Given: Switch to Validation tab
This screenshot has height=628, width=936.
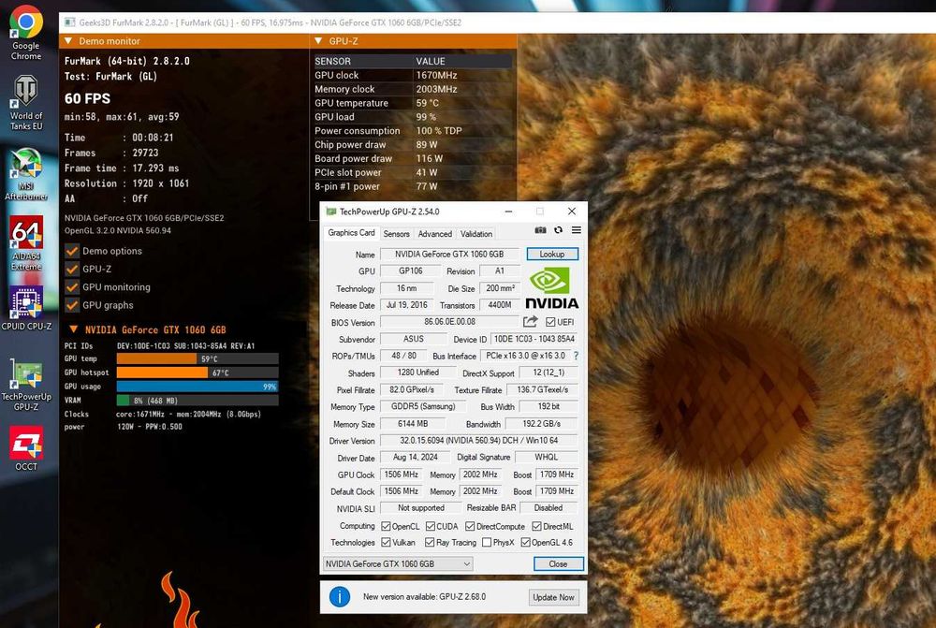Looking at the screenshot, I should [x=476, y=234].
